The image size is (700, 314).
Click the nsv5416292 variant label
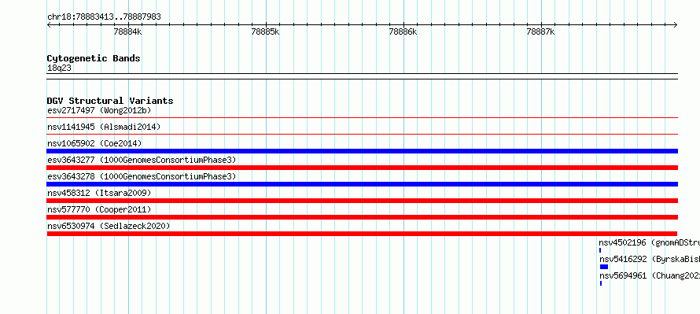650,259
